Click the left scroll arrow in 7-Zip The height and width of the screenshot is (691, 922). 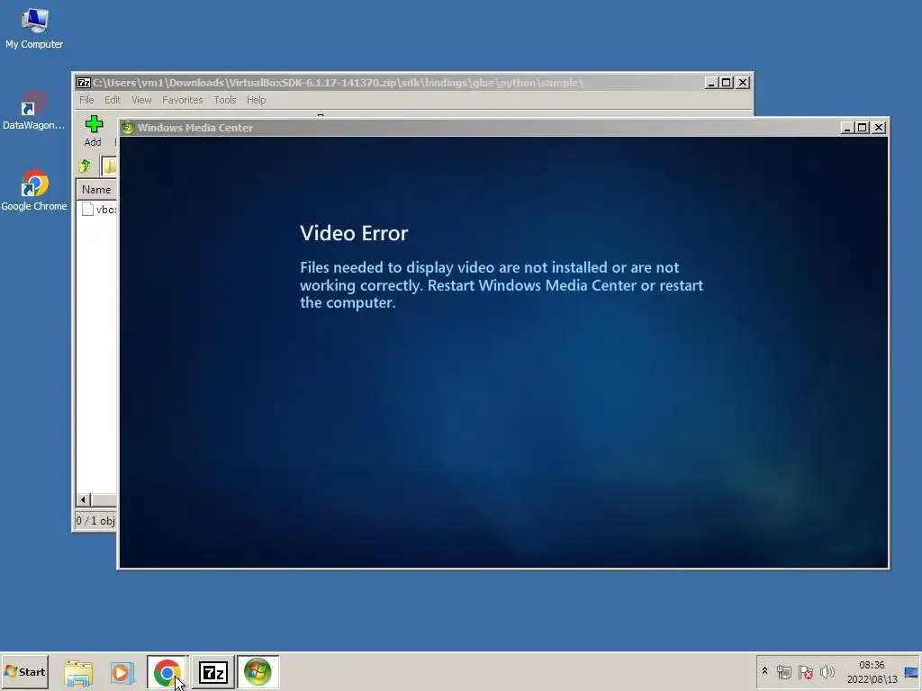[x=83, y=500]
